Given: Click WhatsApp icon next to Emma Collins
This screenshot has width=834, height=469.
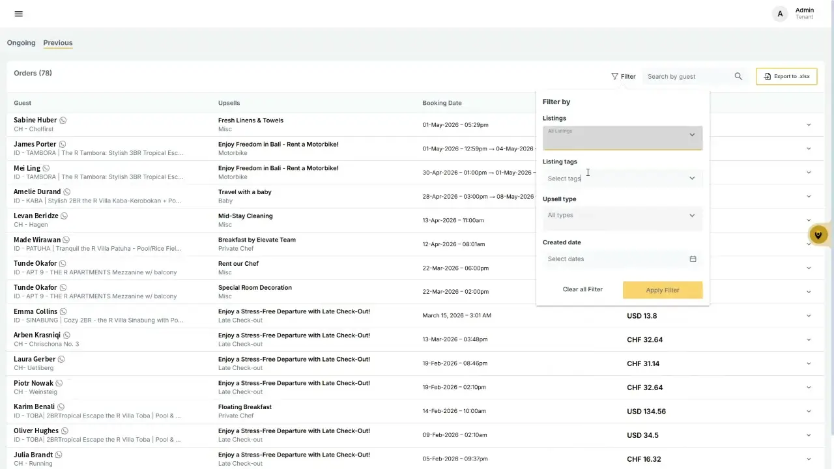Looking at the screenshot, I should pos(64,311).
